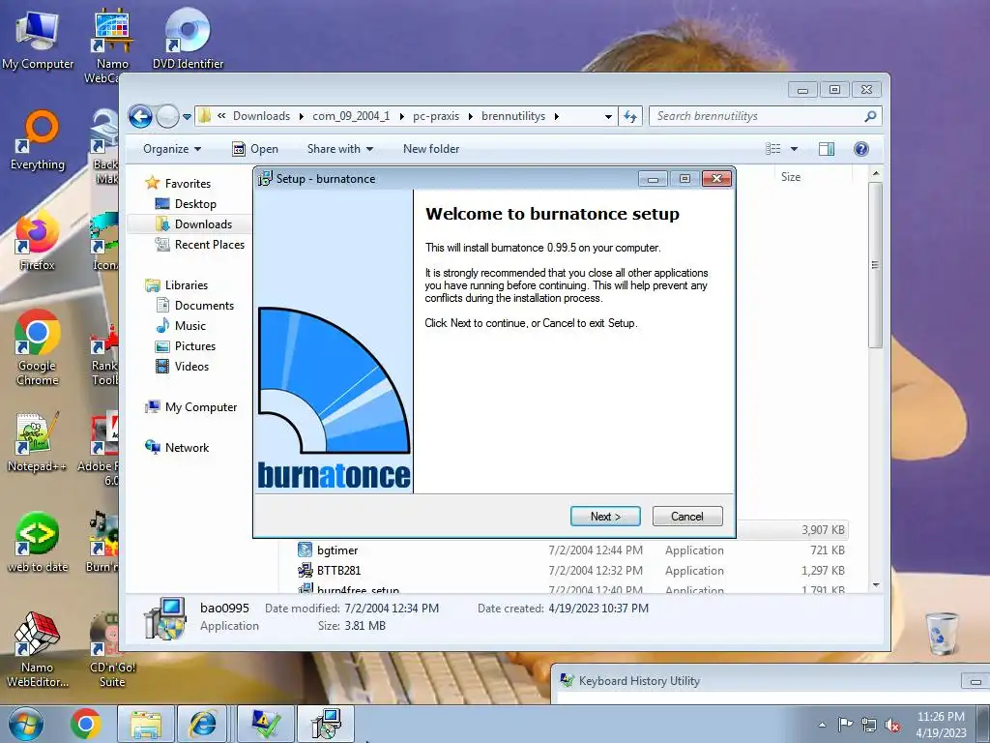Expand the arrow after pc-praxis breadcrumb
The height and width of the screenshot is (743, 990).
(471, 117)
